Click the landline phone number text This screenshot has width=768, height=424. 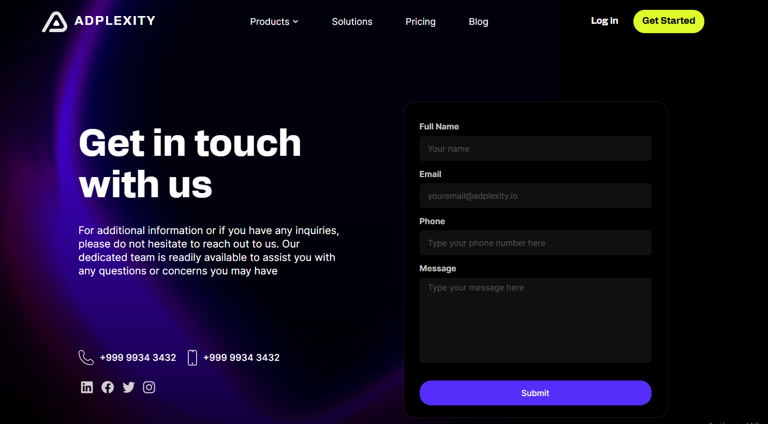[x=138, y=358]
